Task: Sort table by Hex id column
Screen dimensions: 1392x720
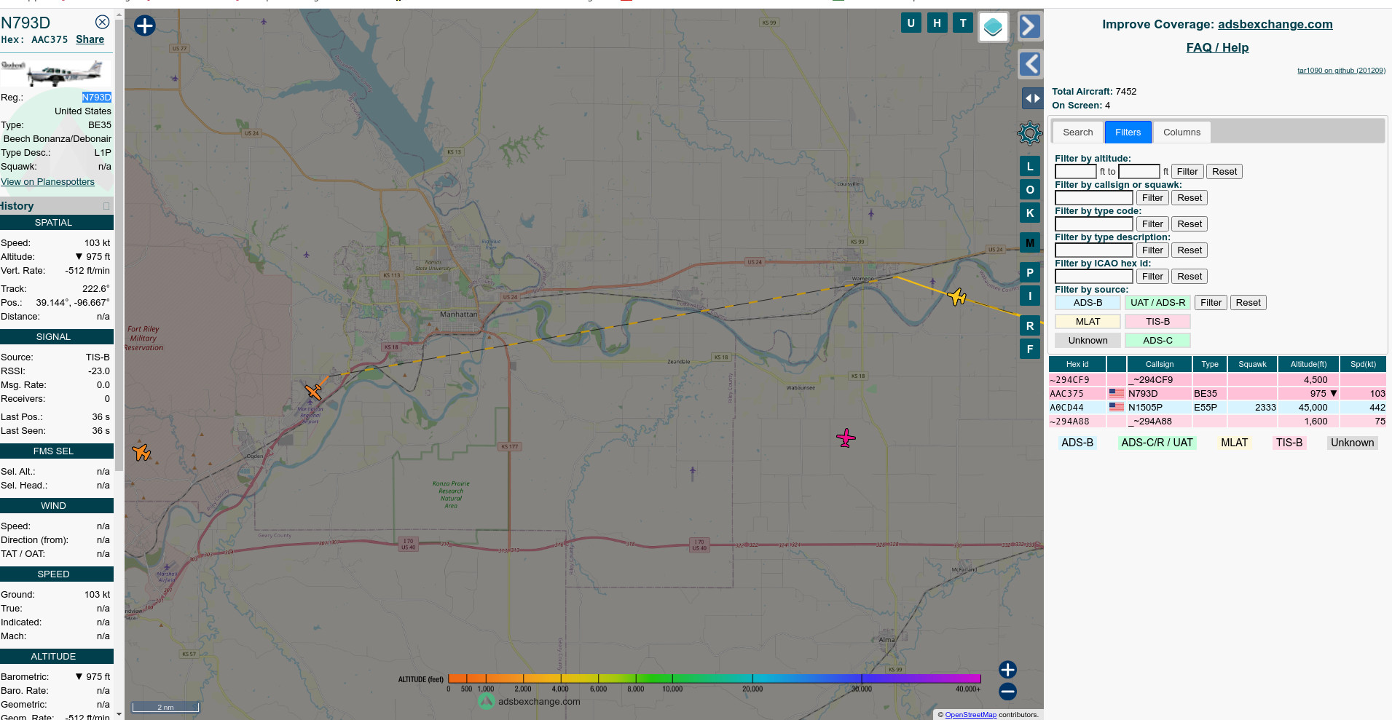Action: 1077,364
